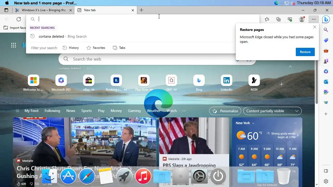
Task: Open Welcome to Microsoft quick link tile
Action: pos(34,83)
